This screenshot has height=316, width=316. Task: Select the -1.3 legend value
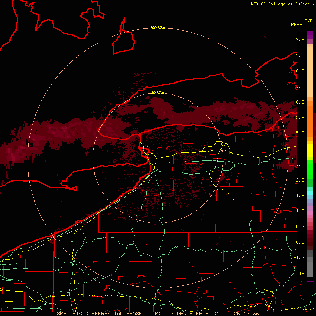pos(299,258)
